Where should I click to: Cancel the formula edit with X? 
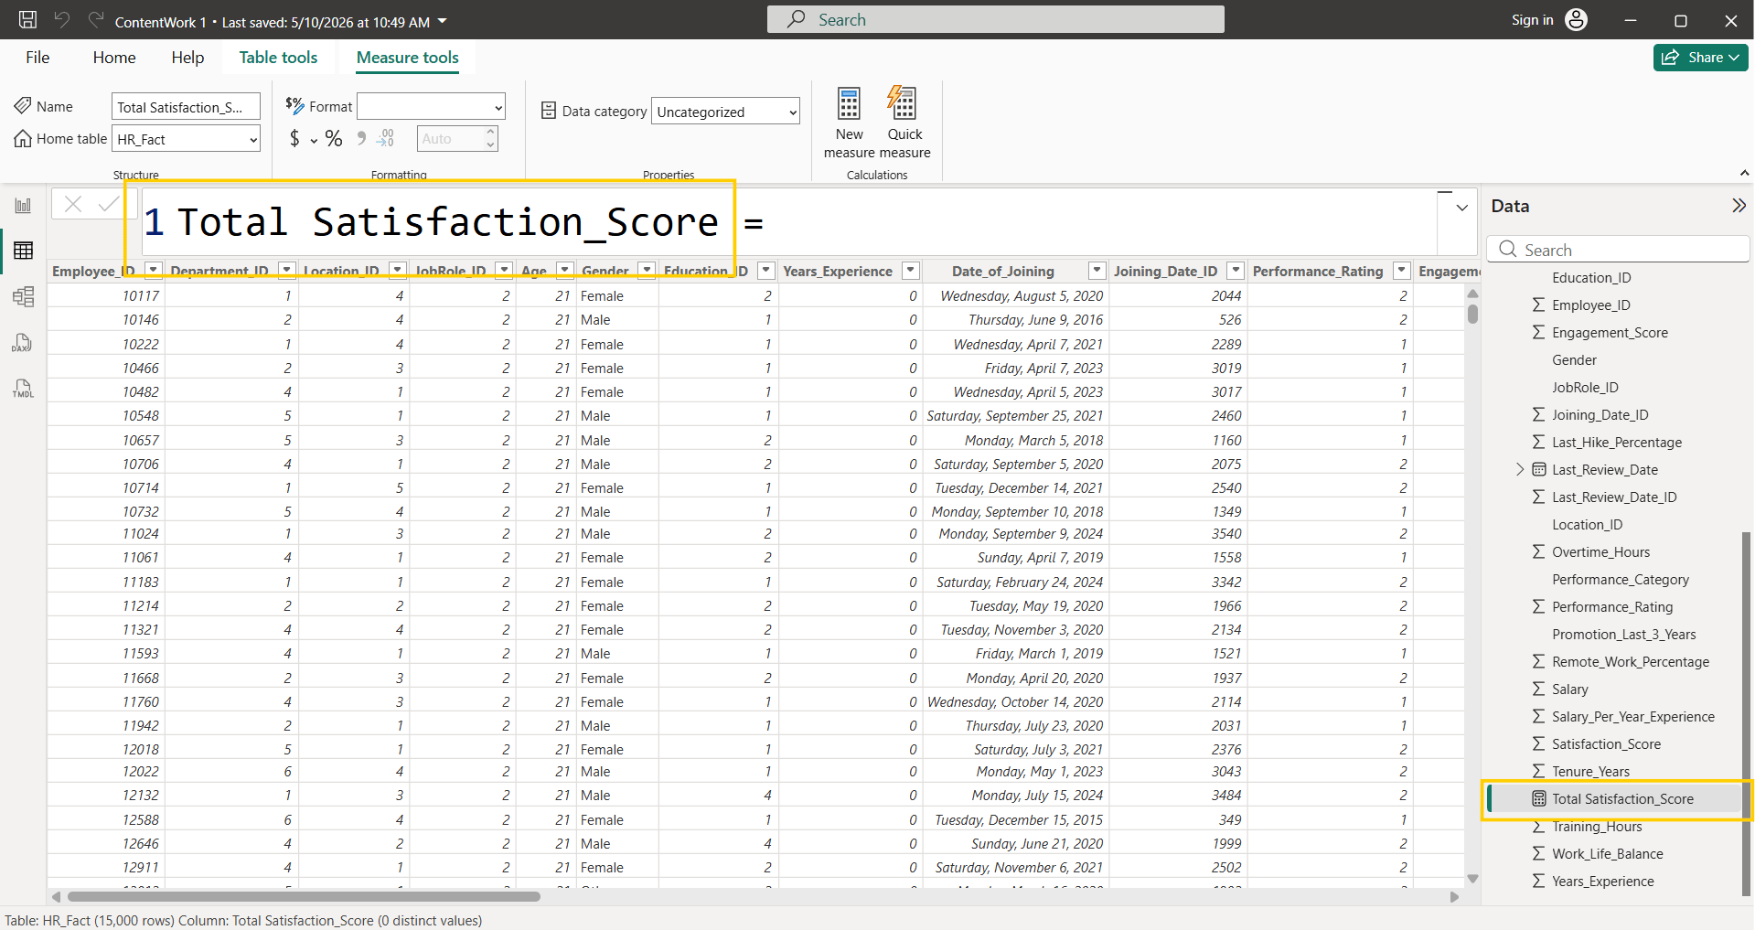(x=73, y=204)
